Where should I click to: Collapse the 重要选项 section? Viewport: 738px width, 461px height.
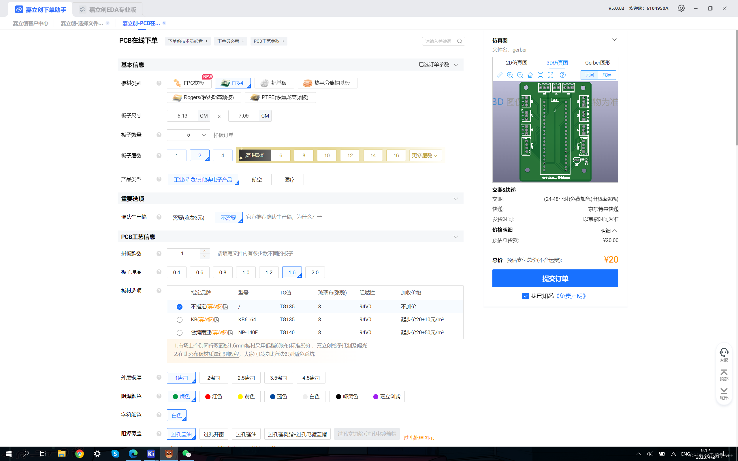click(x=456, y=199)
